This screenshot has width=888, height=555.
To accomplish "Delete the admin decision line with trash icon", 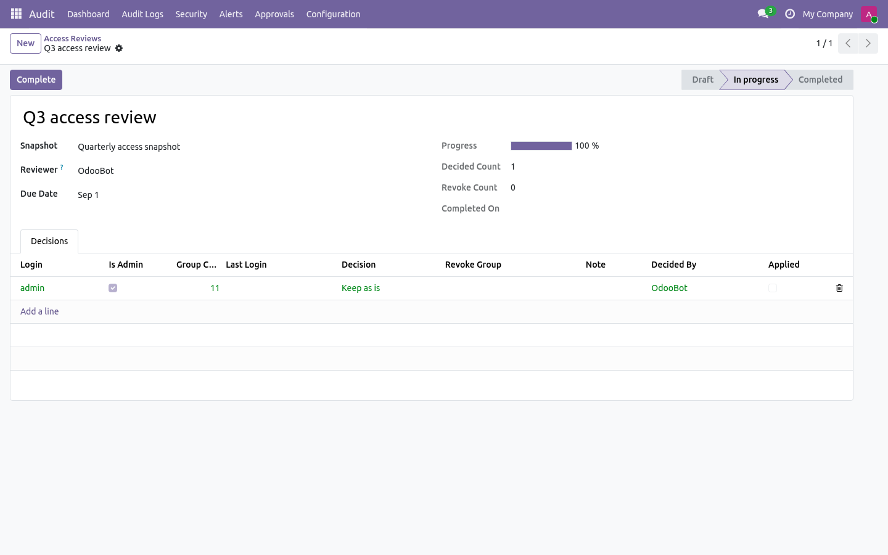I will [x=839, y=288].
